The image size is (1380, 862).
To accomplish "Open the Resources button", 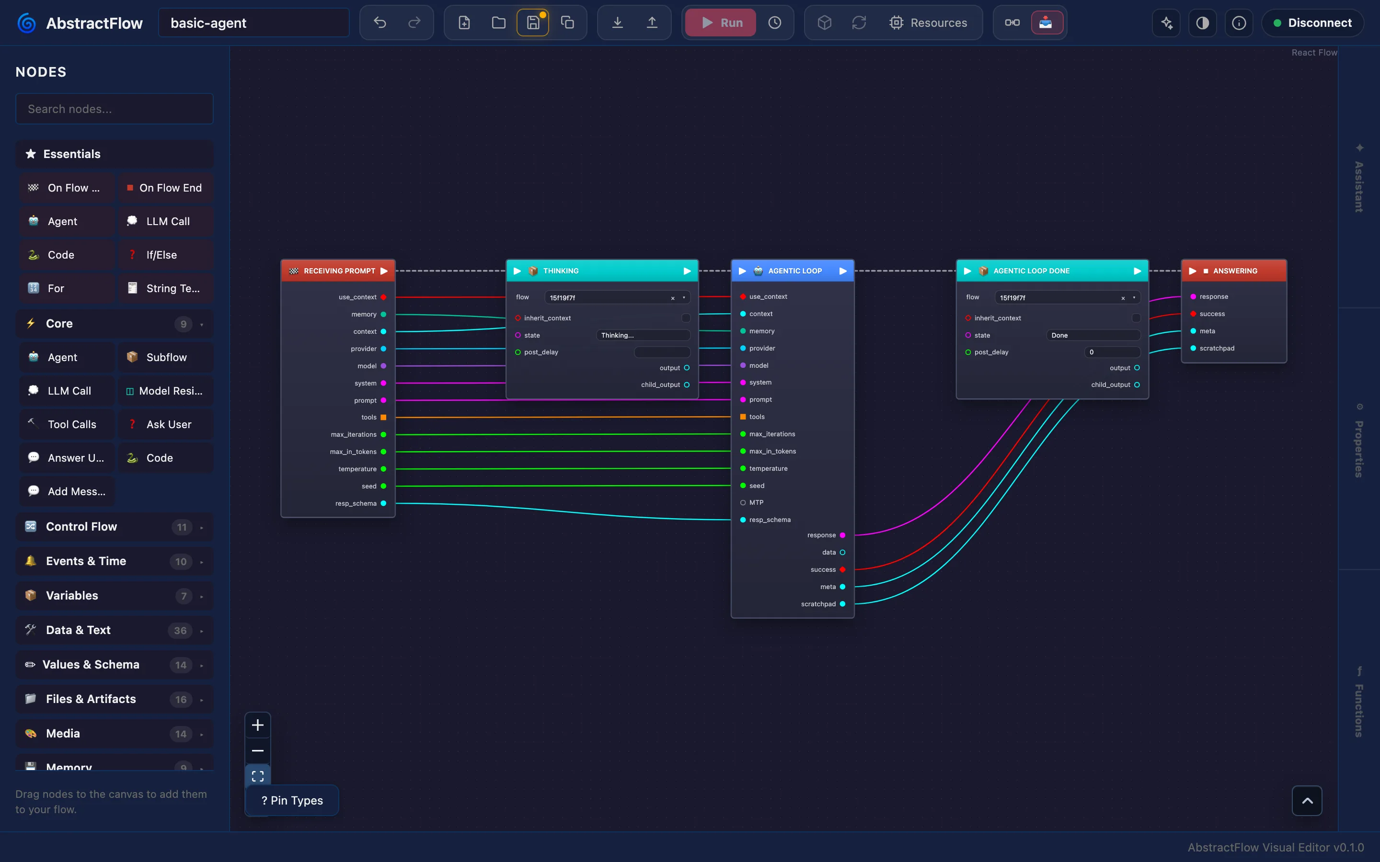I will click(928, 23).
